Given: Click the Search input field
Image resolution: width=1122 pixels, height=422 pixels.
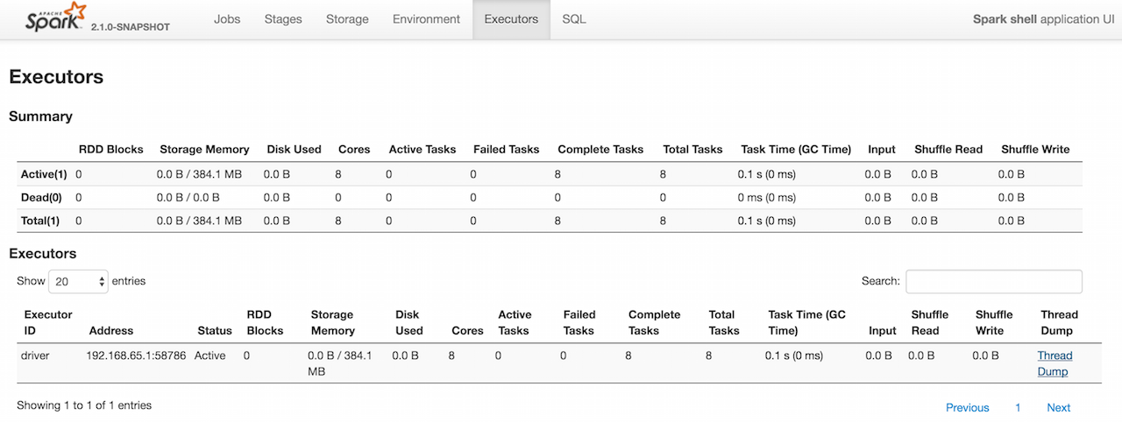Looking at the screenshot, I should tap(993, 282).
